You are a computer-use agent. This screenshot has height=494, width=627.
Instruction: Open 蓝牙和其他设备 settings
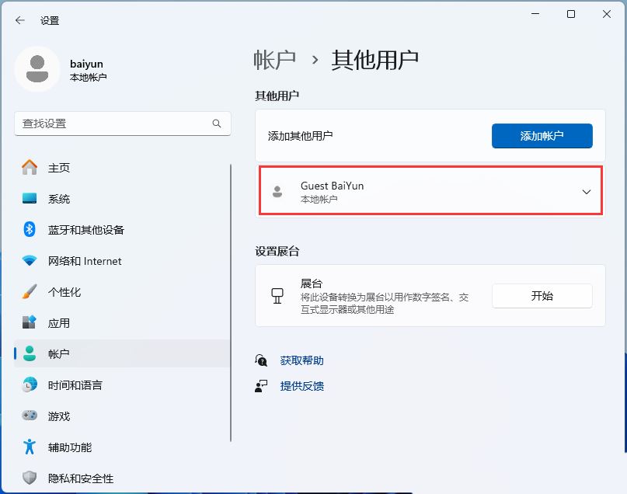122,229
